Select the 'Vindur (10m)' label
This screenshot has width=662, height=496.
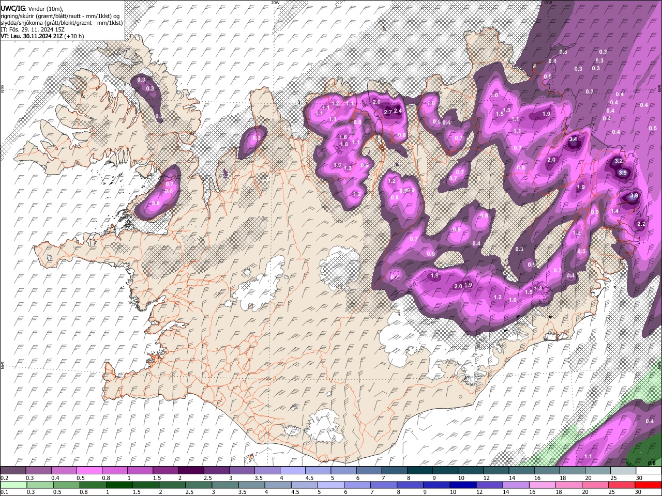pyautogui.click(x=45, y=8)
